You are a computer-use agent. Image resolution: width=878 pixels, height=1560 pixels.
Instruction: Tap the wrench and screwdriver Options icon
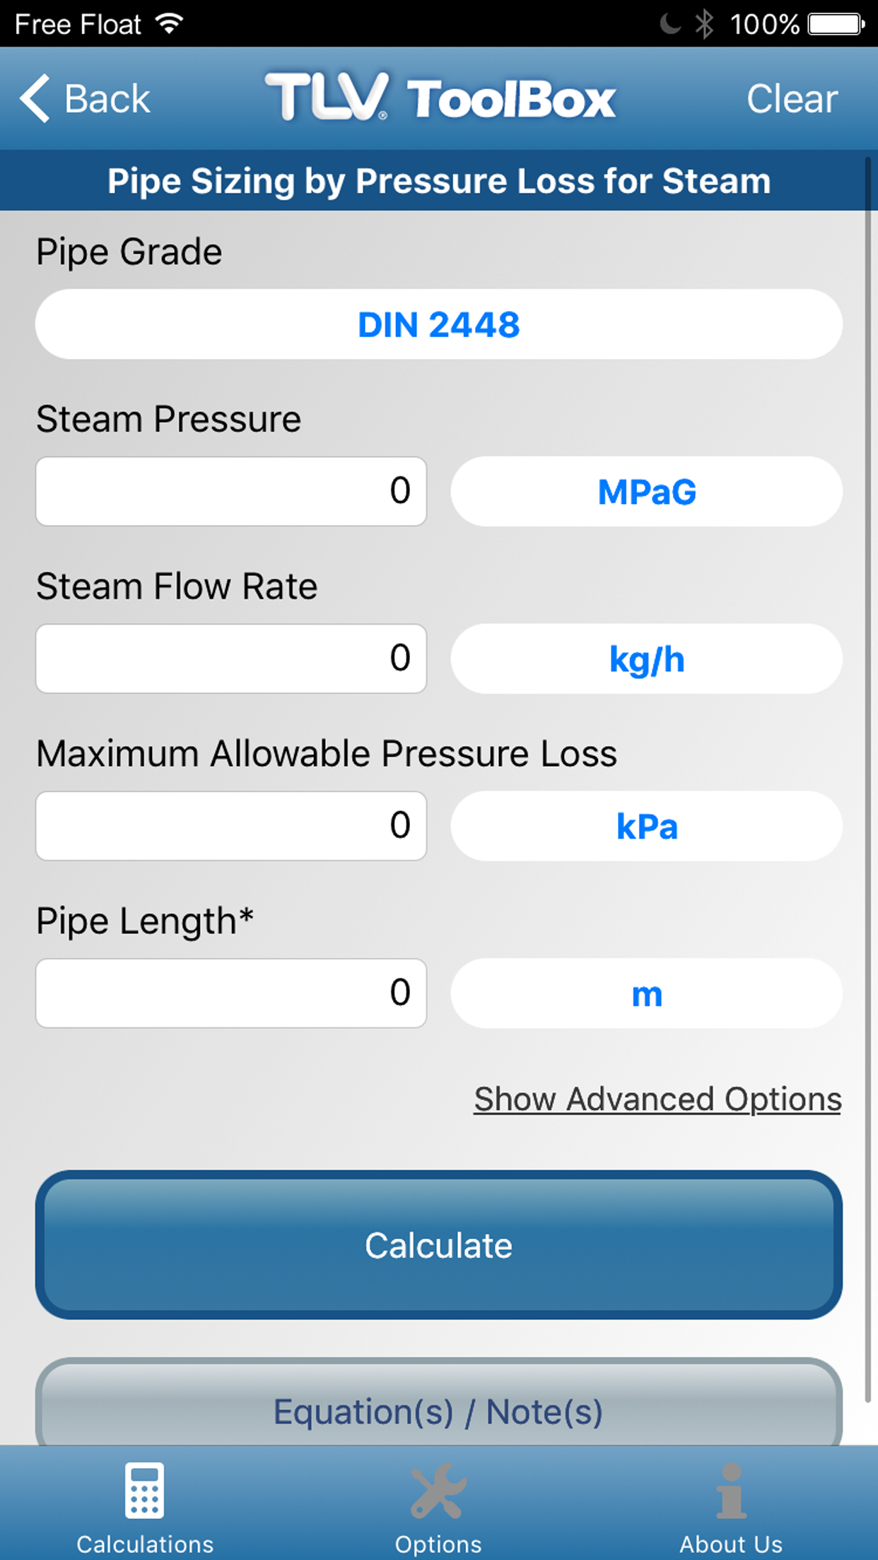point(438,1491)
